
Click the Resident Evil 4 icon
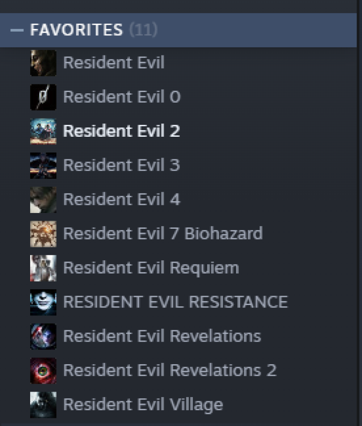43,200
